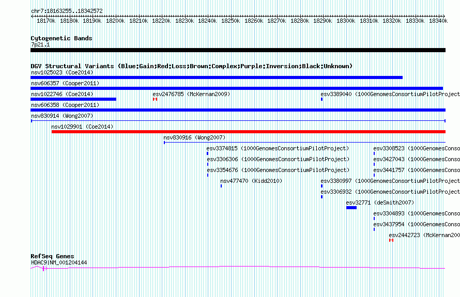
Task: Click the black 7p21.1 cytogenetic band bar
Action: 238,50
